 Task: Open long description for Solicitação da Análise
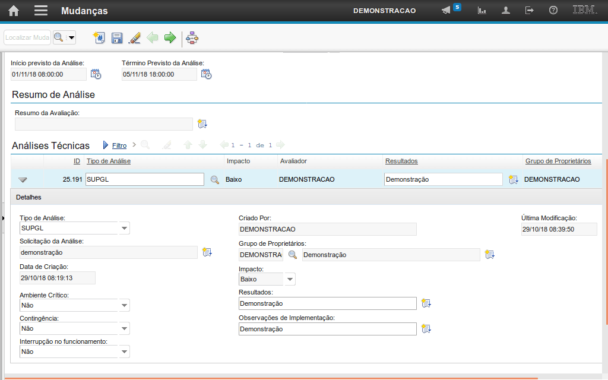(x=207, y=252)
